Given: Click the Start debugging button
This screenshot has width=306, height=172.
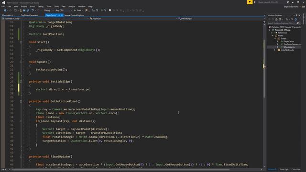Looking at the screenshot, I should (x=77, y=11).
